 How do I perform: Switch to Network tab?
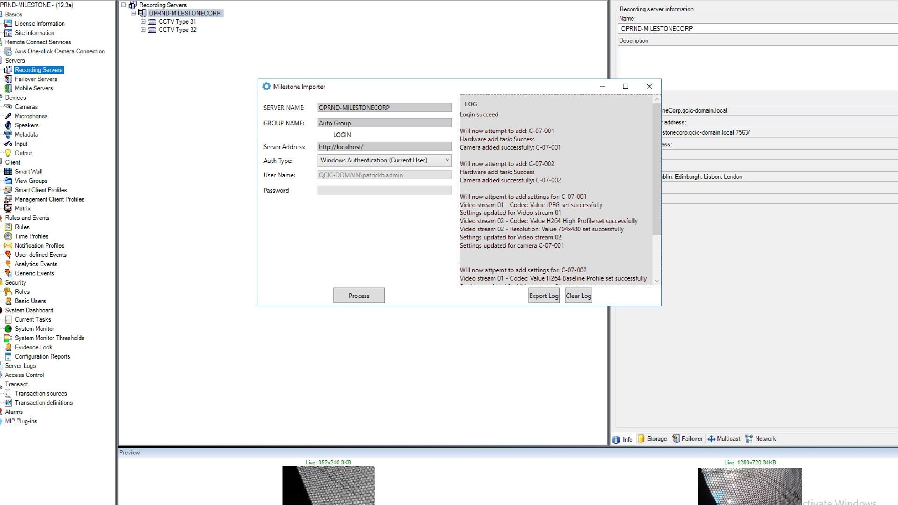[760, 439]
